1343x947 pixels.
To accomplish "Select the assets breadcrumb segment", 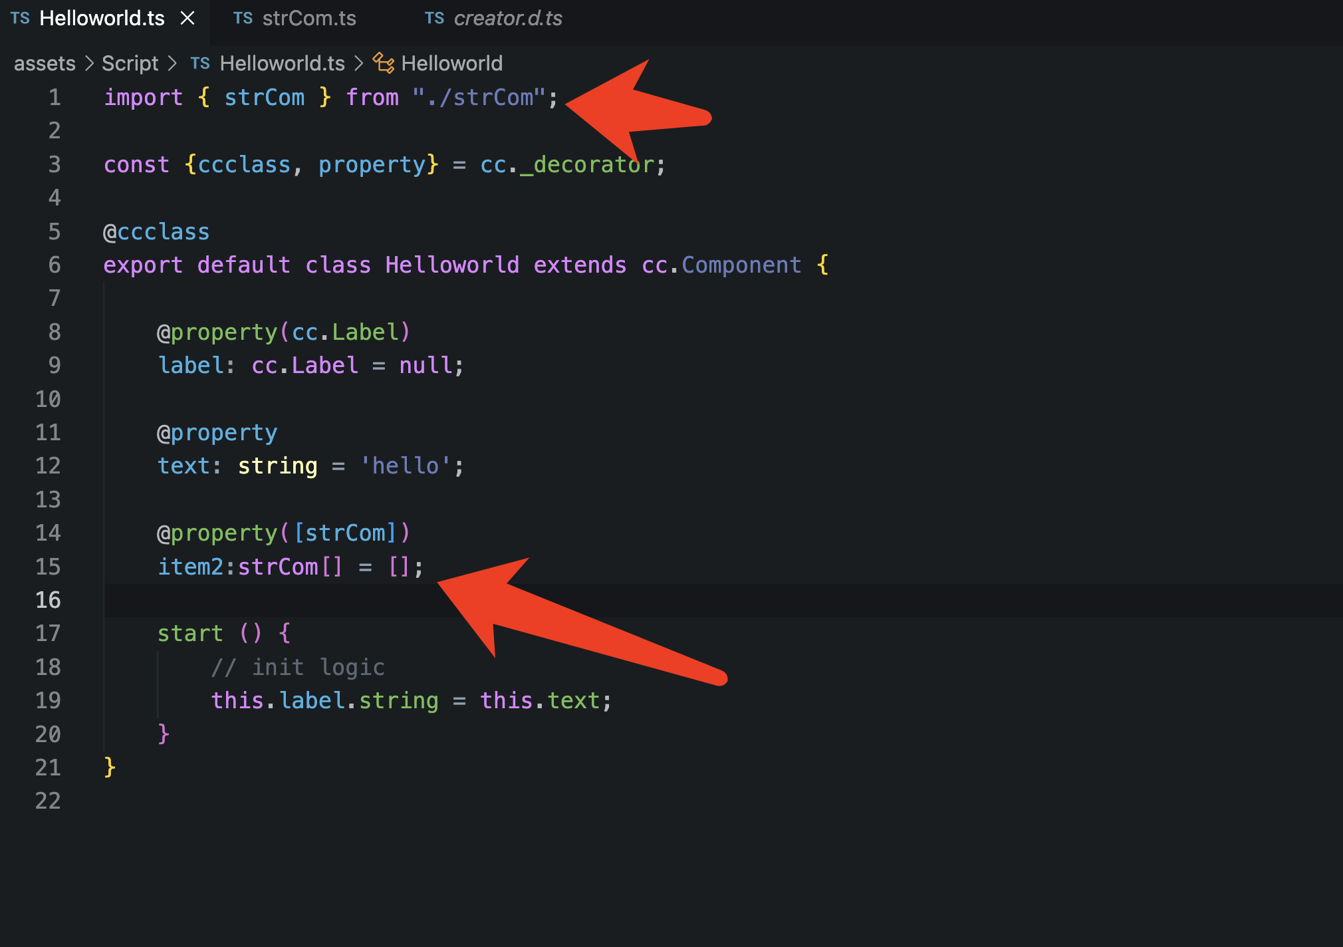I will tap(45, 63).
